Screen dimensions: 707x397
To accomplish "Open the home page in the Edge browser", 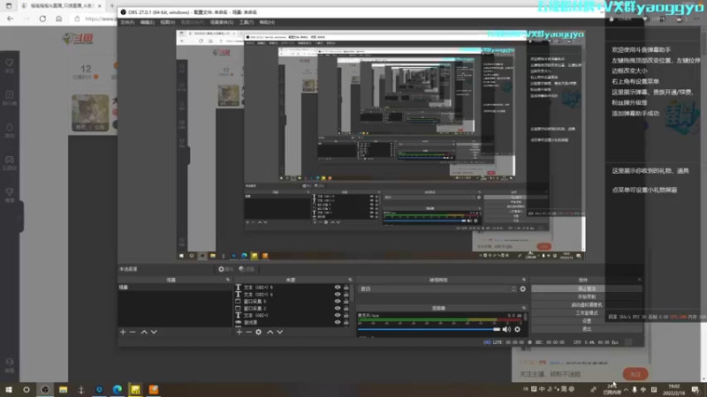I will point(59,19).
